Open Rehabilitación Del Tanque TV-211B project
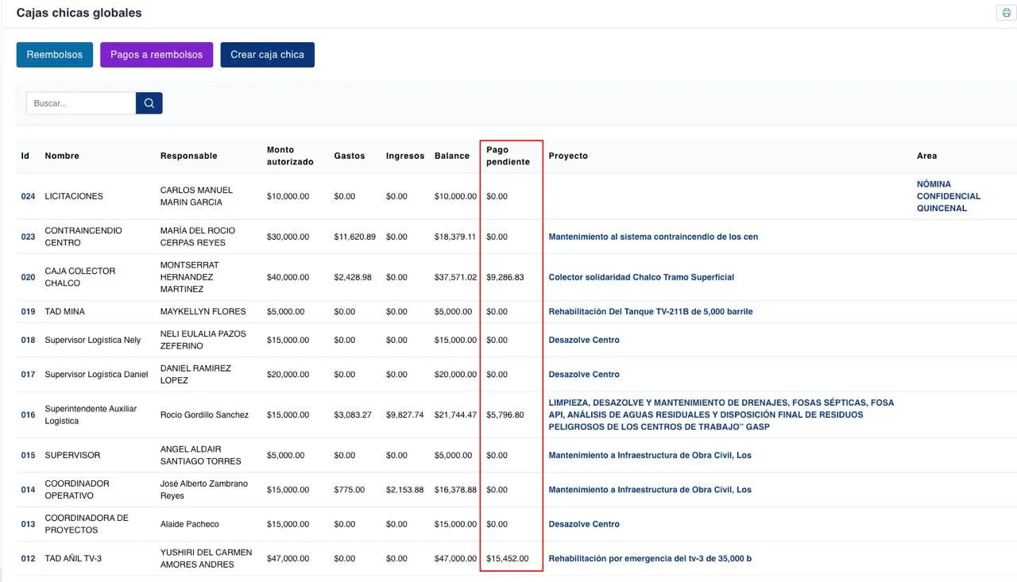This screenshot has height=582, width=1017. (650, 311)
